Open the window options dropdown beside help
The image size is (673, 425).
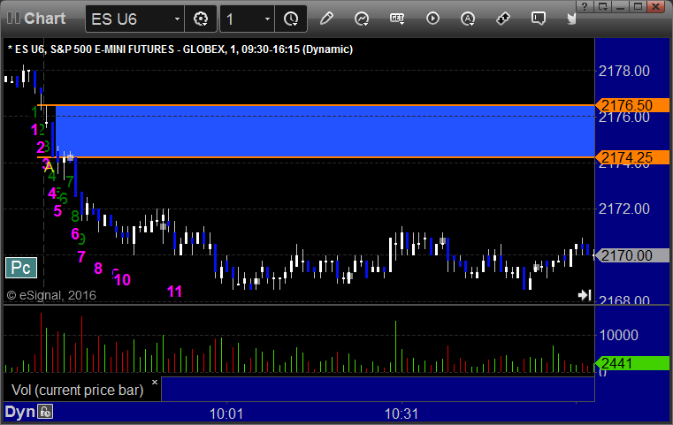click(x=603, y=6)
